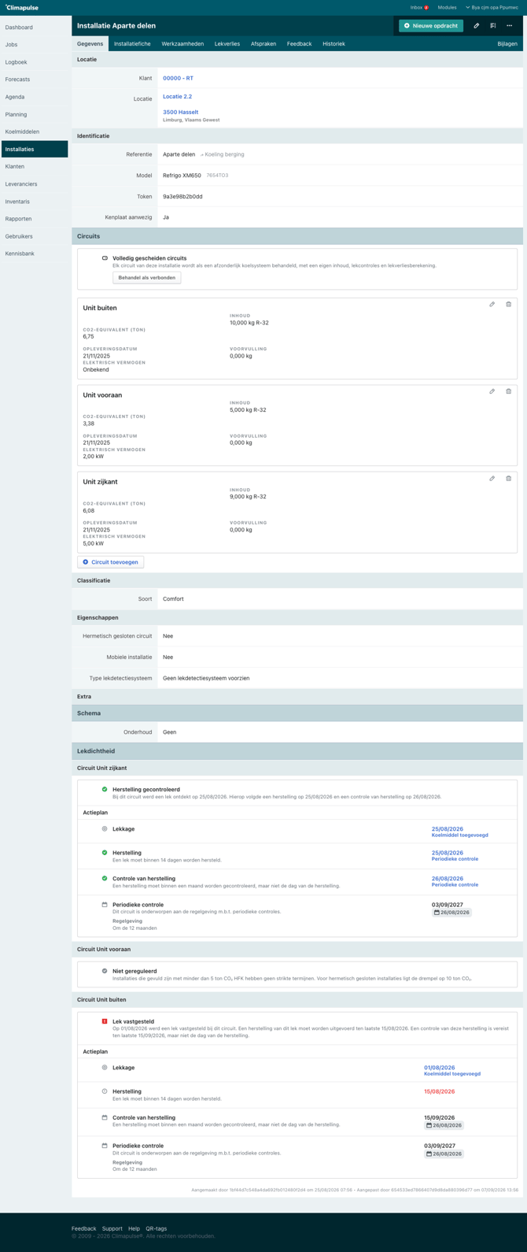The height and width of the screenshot is (1252, 527).
Task: Click the Nieuwe opdracht button
Action: pos(431,26)
